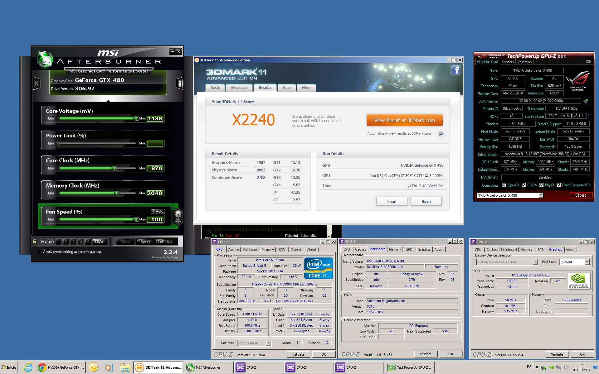The width and height of the screenshot is (599, 374).
Task: Open the Facebook icon in 3DMark 11
Action: (455, 70)
